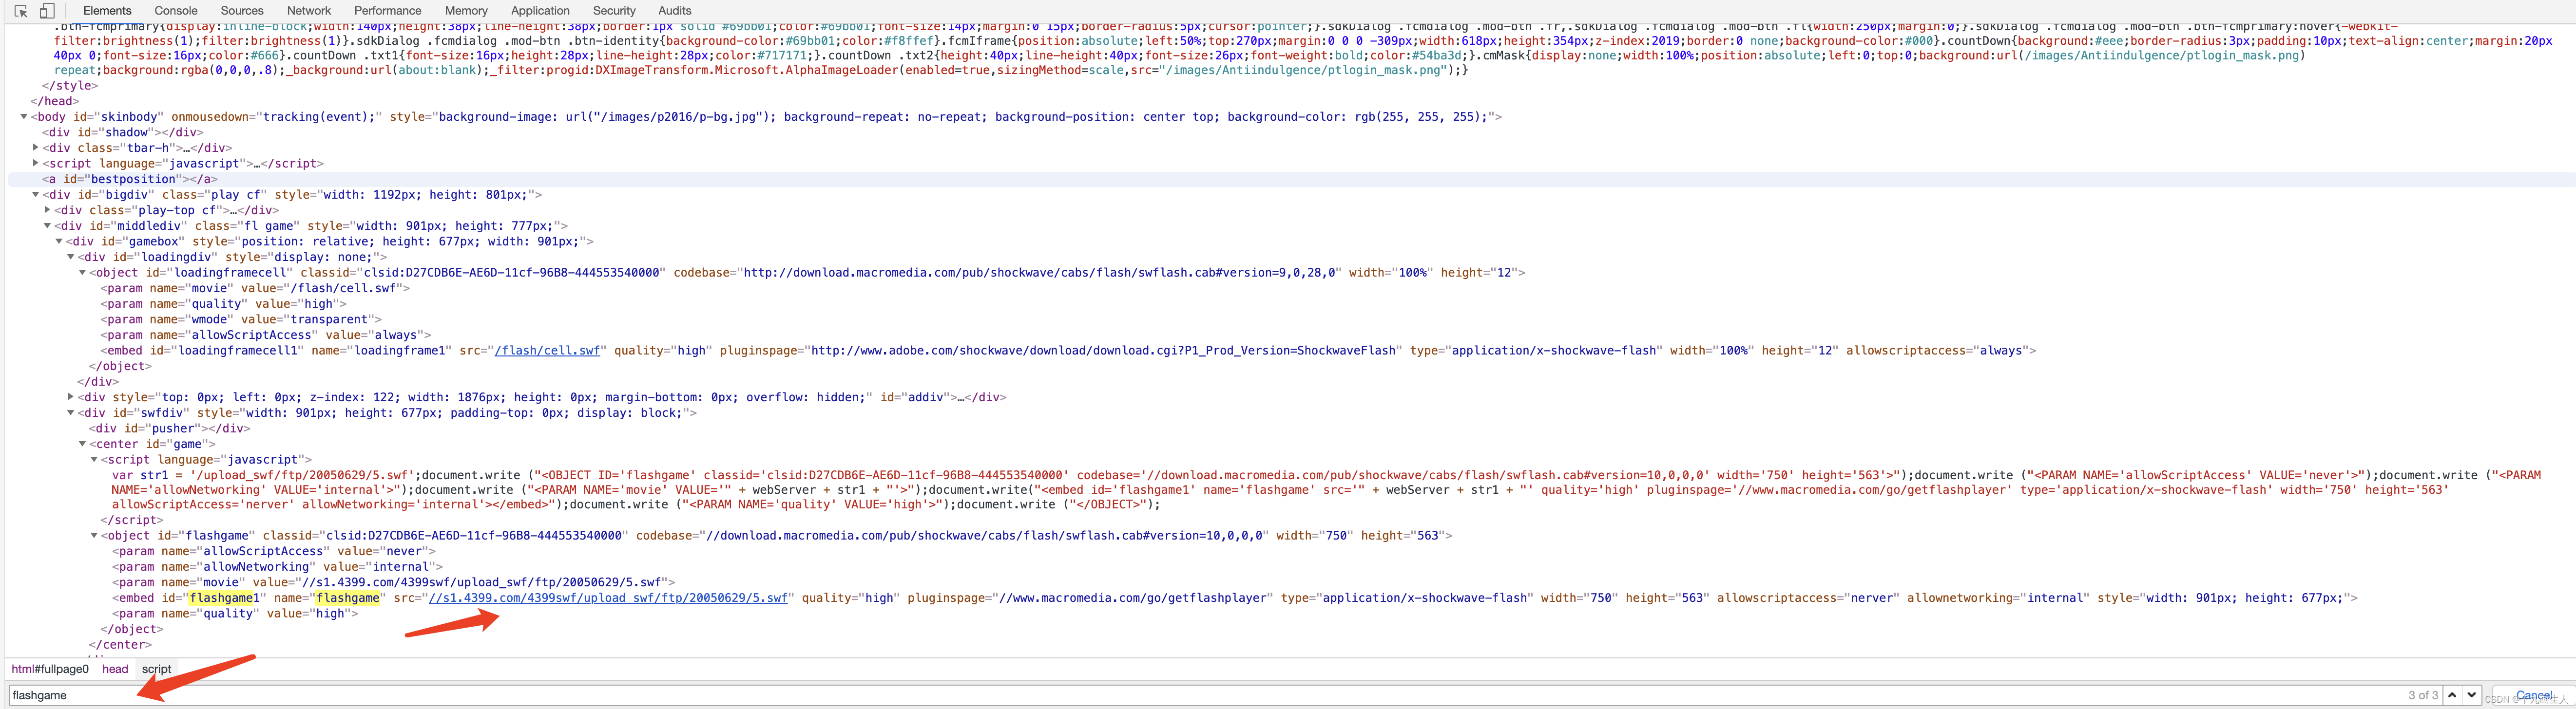This screenshot has height=709, width=2576.
Task: Open the Network tab
Action: (308, 11)
